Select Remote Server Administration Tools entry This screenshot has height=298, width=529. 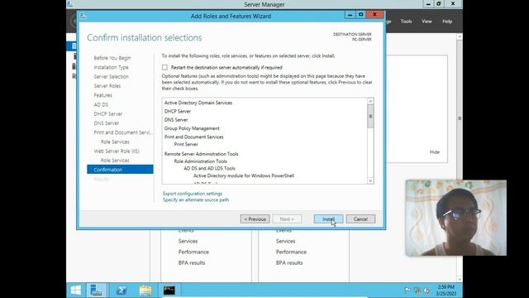click(201, 154)
